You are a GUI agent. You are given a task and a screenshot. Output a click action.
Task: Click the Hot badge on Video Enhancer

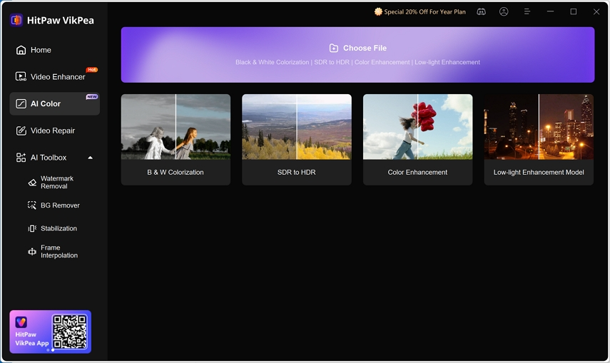92,70
